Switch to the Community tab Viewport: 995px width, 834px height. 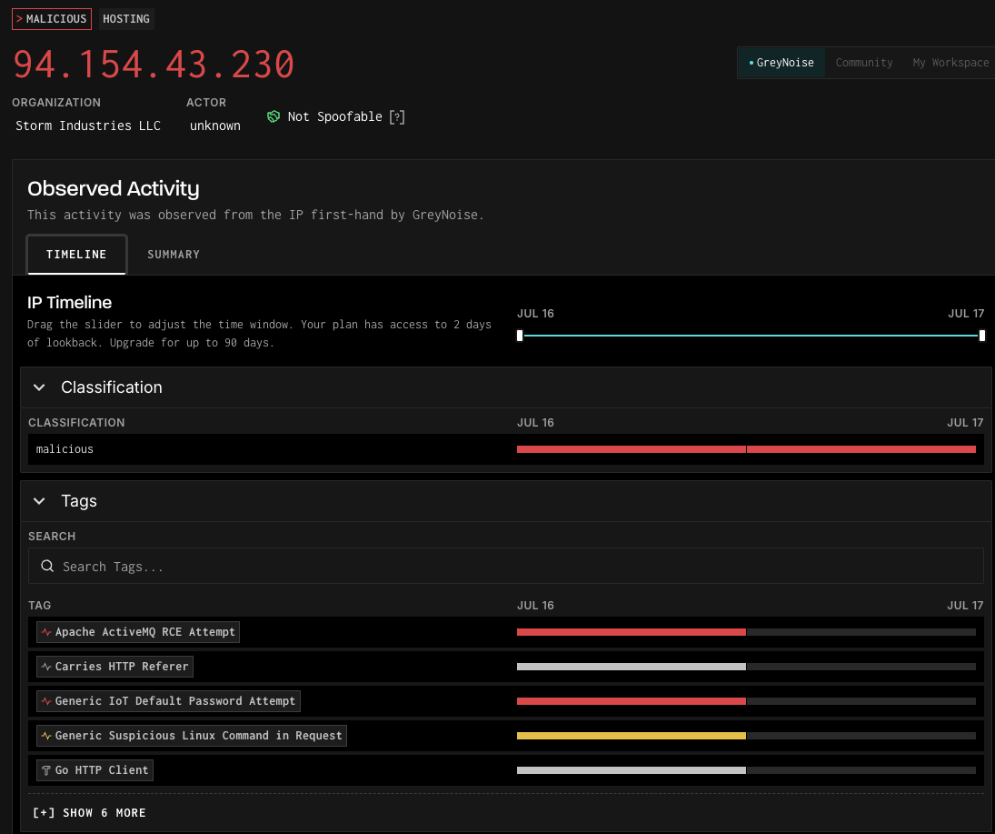click(863, 62)
